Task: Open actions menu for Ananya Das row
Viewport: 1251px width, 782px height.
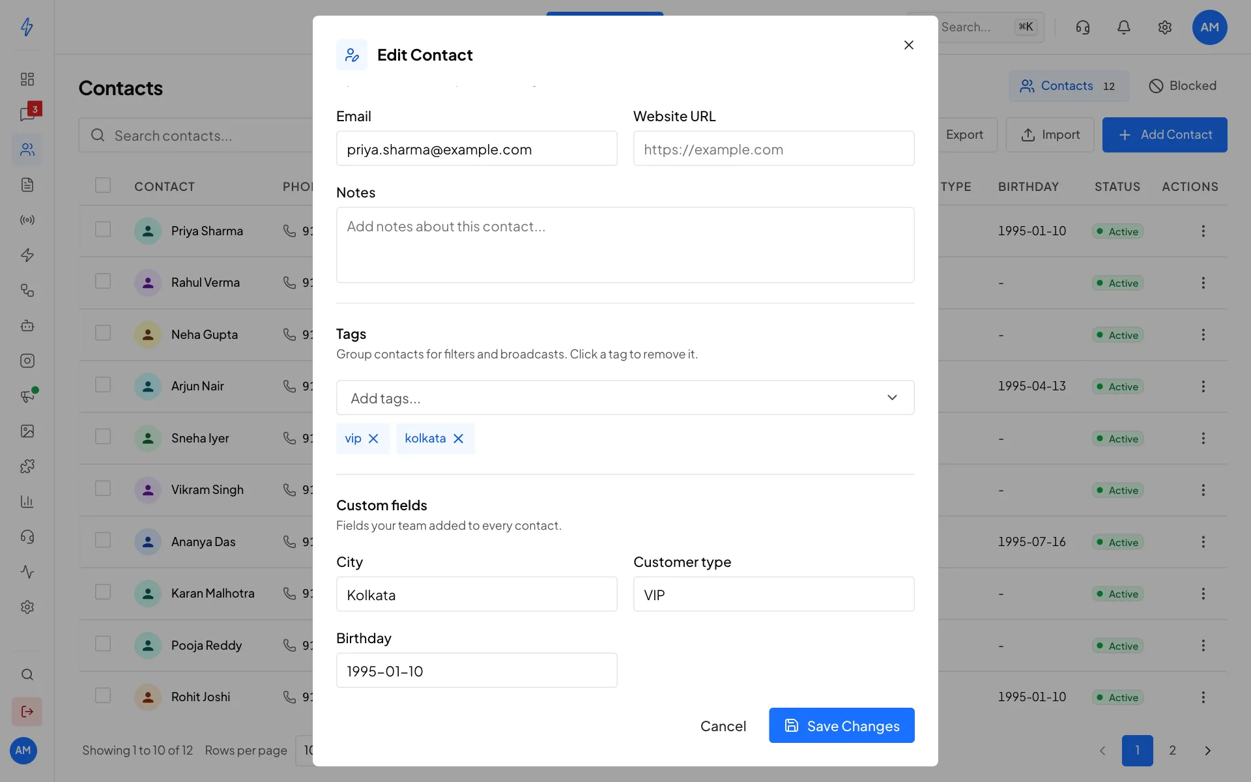Action: point(1203,542)
